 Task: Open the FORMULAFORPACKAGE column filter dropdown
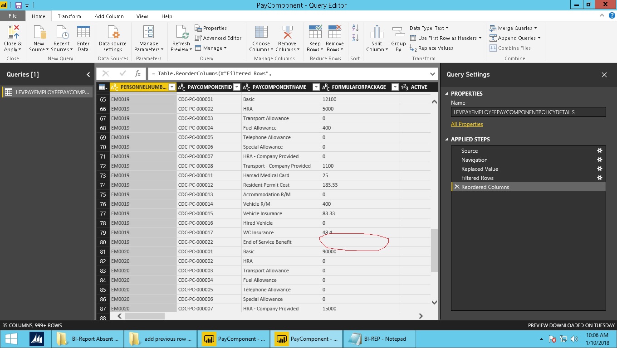(x=395, y=87)
